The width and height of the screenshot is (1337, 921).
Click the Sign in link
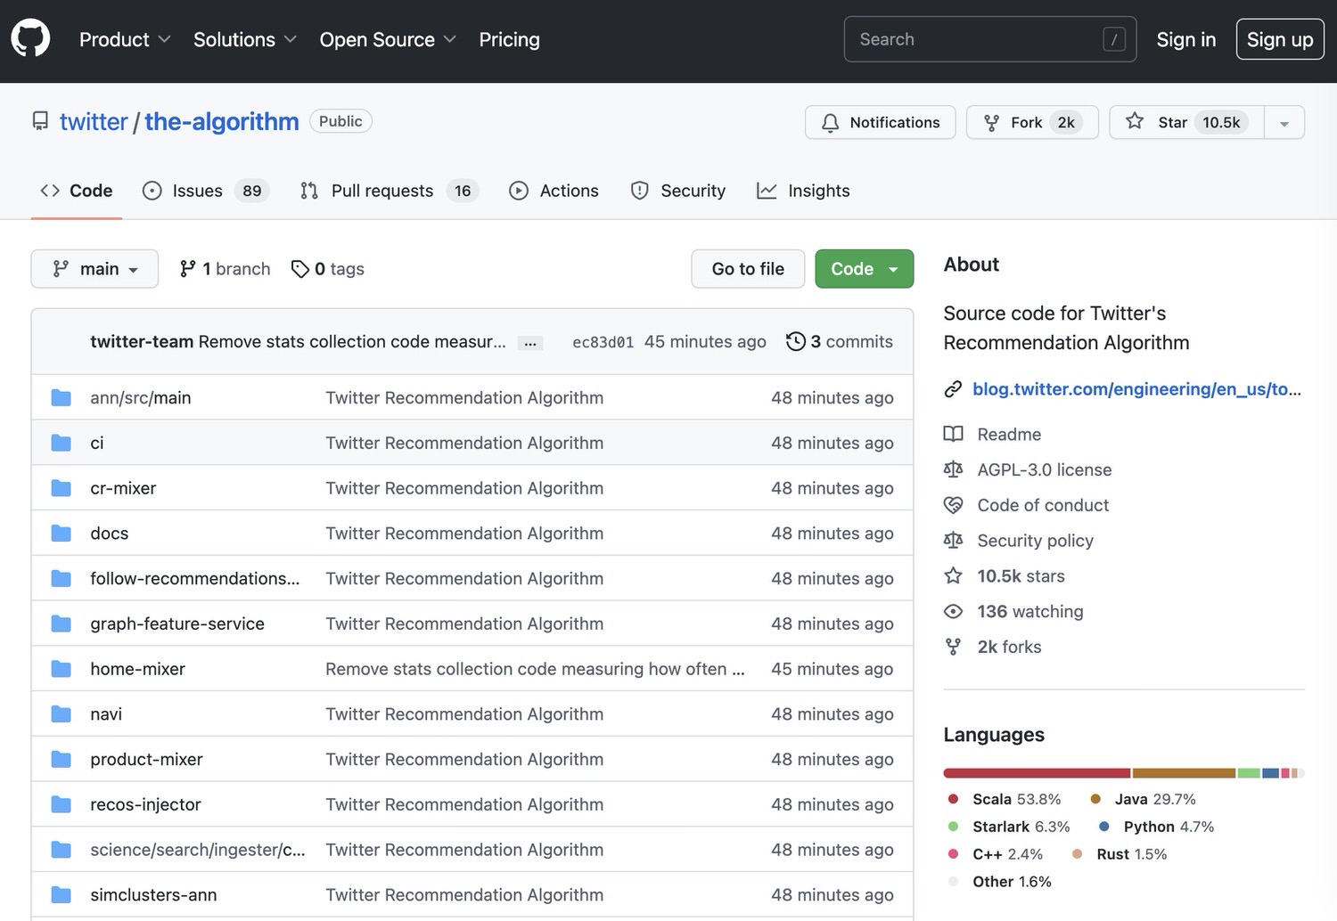(x=1185, y=39)
